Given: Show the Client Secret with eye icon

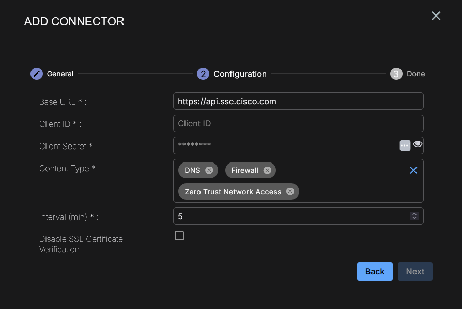Looking at the screenshot, I should click(x=418, y=144).
